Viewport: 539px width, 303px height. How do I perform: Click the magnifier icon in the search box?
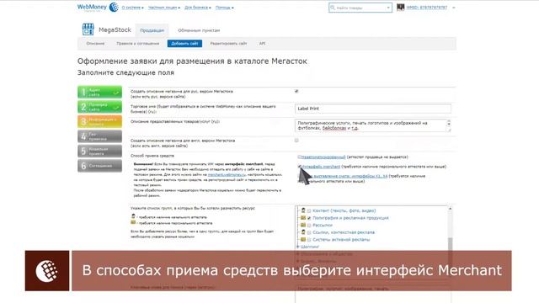[x=333, y=8]
